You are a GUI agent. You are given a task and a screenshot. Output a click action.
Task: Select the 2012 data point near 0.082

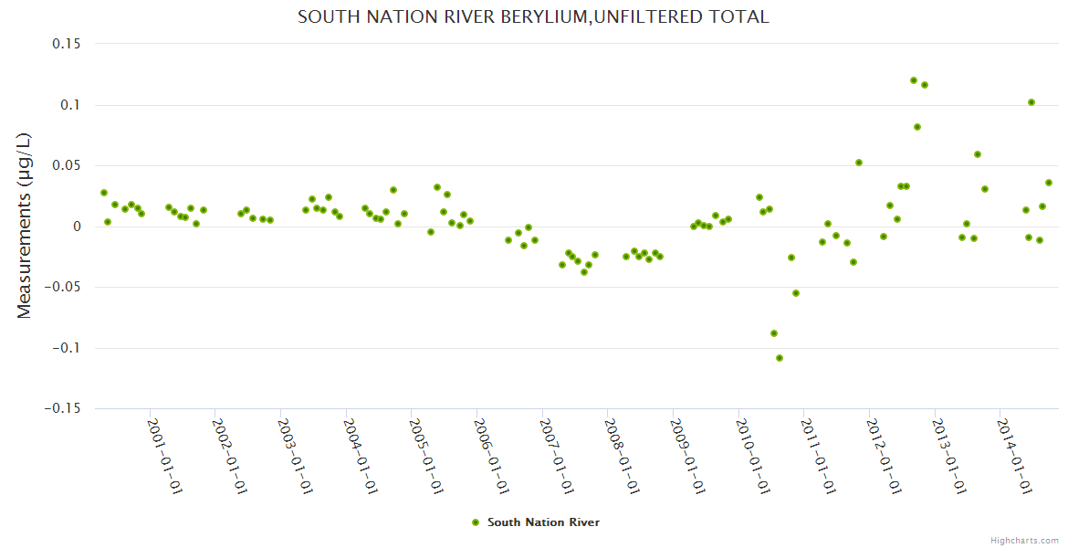tap(917, 127)
